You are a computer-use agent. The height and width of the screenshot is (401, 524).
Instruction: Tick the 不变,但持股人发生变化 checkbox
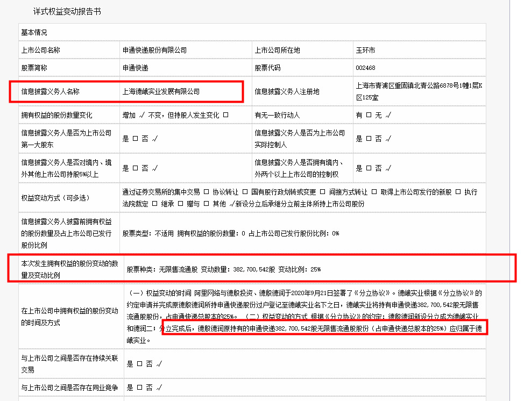[x=225, y=115]
